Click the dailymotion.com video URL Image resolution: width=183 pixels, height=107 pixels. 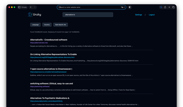(x=46, y=101)
